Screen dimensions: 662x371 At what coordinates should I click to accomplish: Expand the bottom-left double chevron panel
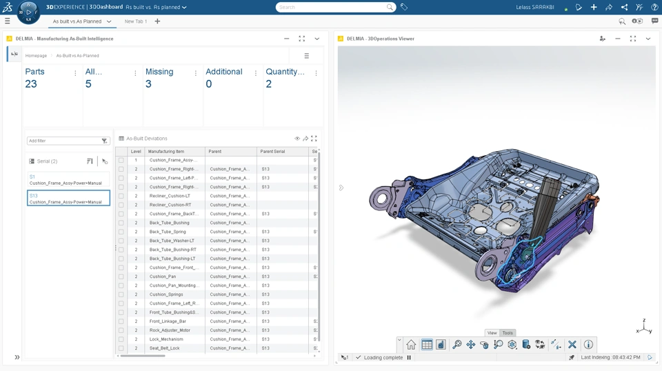tap(17, 357)
